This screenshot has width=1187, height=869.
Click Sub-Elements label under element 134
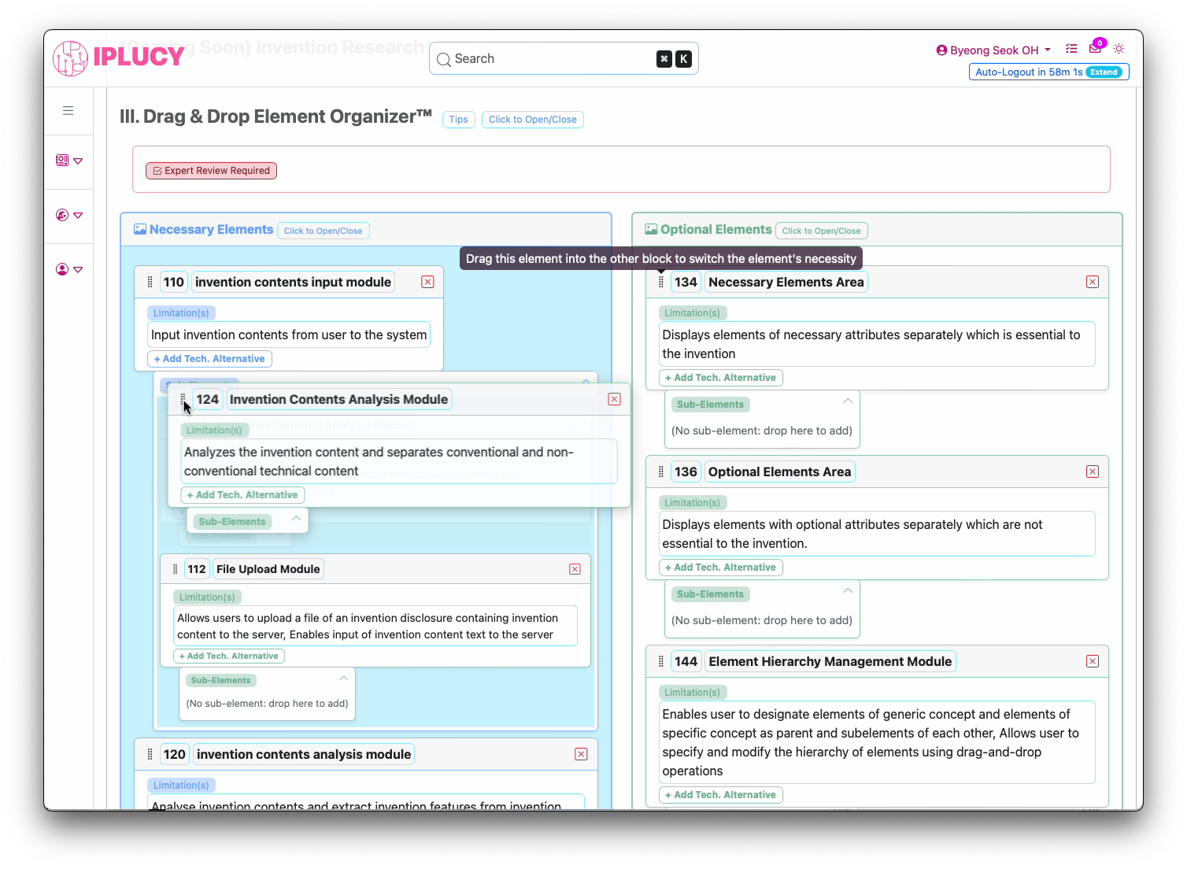click(x=710, y=405)
